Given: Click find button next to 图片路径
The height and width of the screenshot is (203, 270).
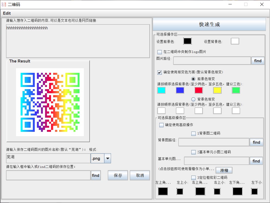Looking at the screenshot, I should (x=258, y=61).
